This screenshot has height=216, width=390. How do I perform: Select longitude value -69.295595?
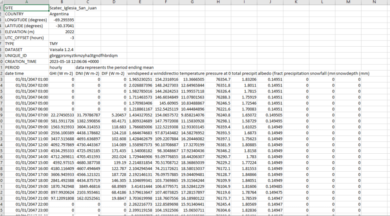(x=62, y=20)
